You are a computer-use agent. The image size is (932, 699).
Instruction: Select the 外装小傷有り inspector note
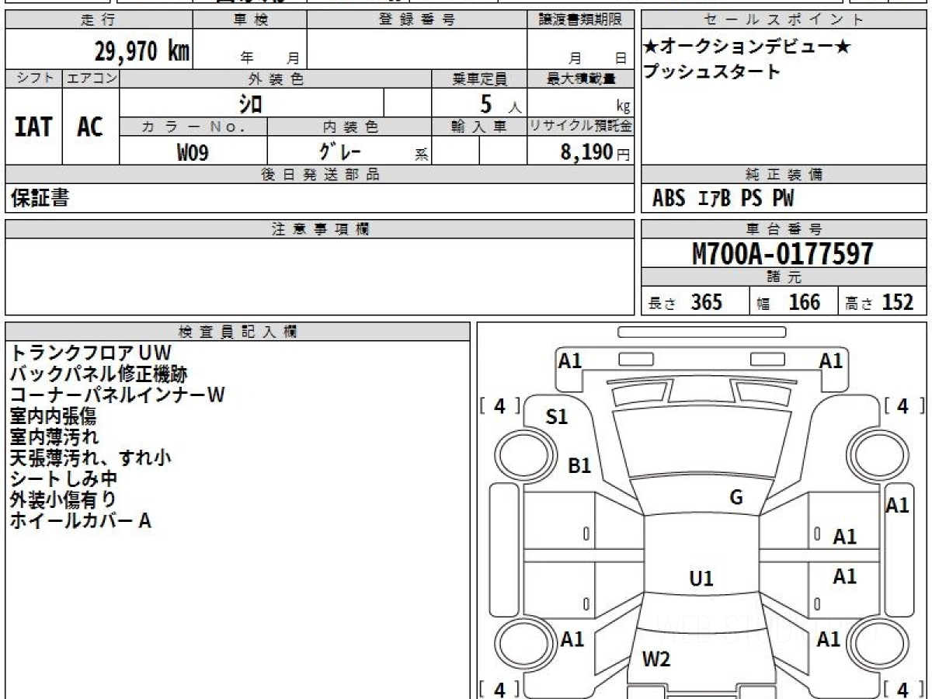point(63,500)
